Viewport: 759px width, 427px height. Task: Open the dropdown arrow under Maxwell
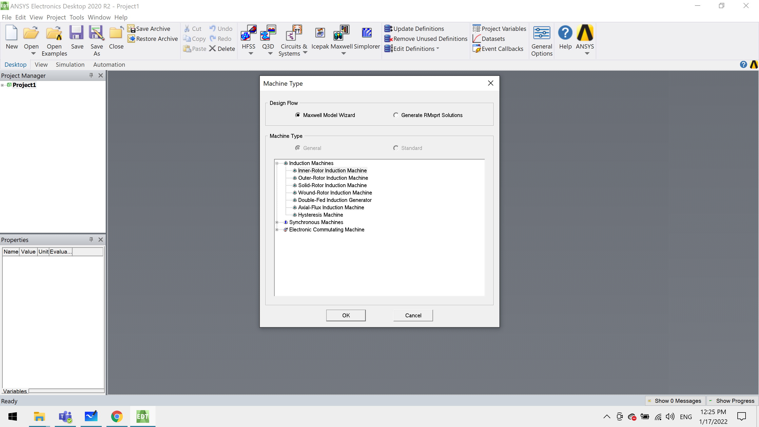tap(344, 54)
